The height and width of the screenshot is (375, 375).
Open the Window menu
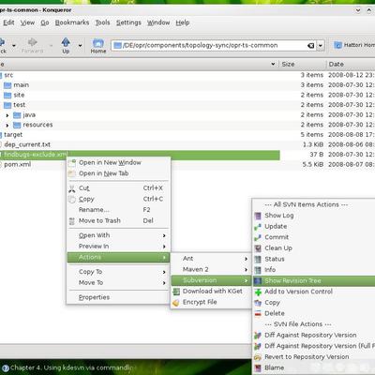point(158,22)
